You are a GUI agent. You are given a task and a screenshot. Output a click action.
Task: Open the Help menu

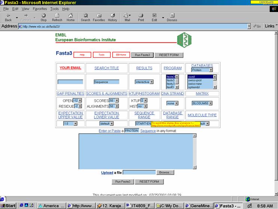click(x=65, y=9)
